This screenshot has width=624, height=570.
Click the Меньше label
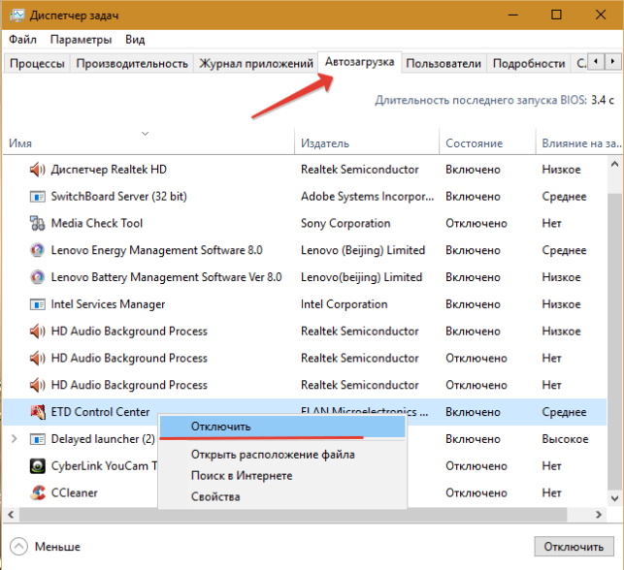coord(57,547)
